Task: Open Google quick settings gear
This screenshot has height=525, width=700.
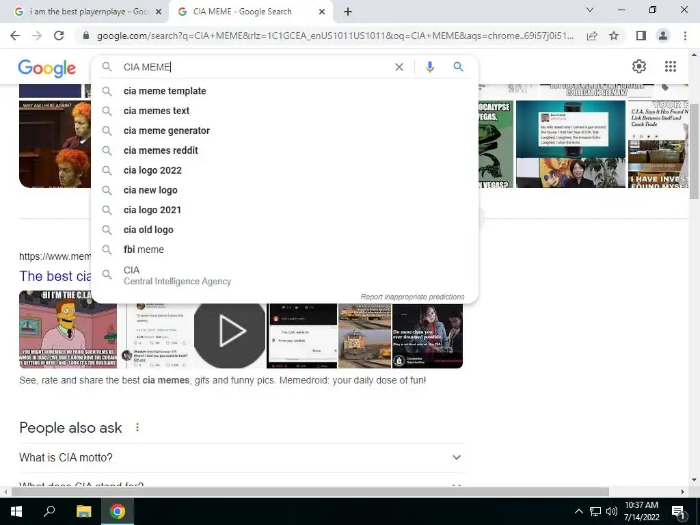Action: (x=639, y=66)
